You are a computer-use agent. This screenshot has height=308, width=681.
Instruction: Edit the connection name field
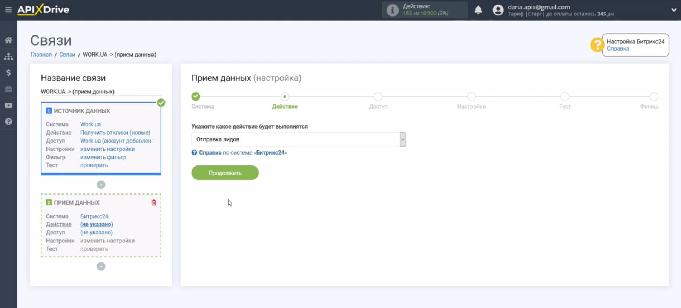coord(101,92)
